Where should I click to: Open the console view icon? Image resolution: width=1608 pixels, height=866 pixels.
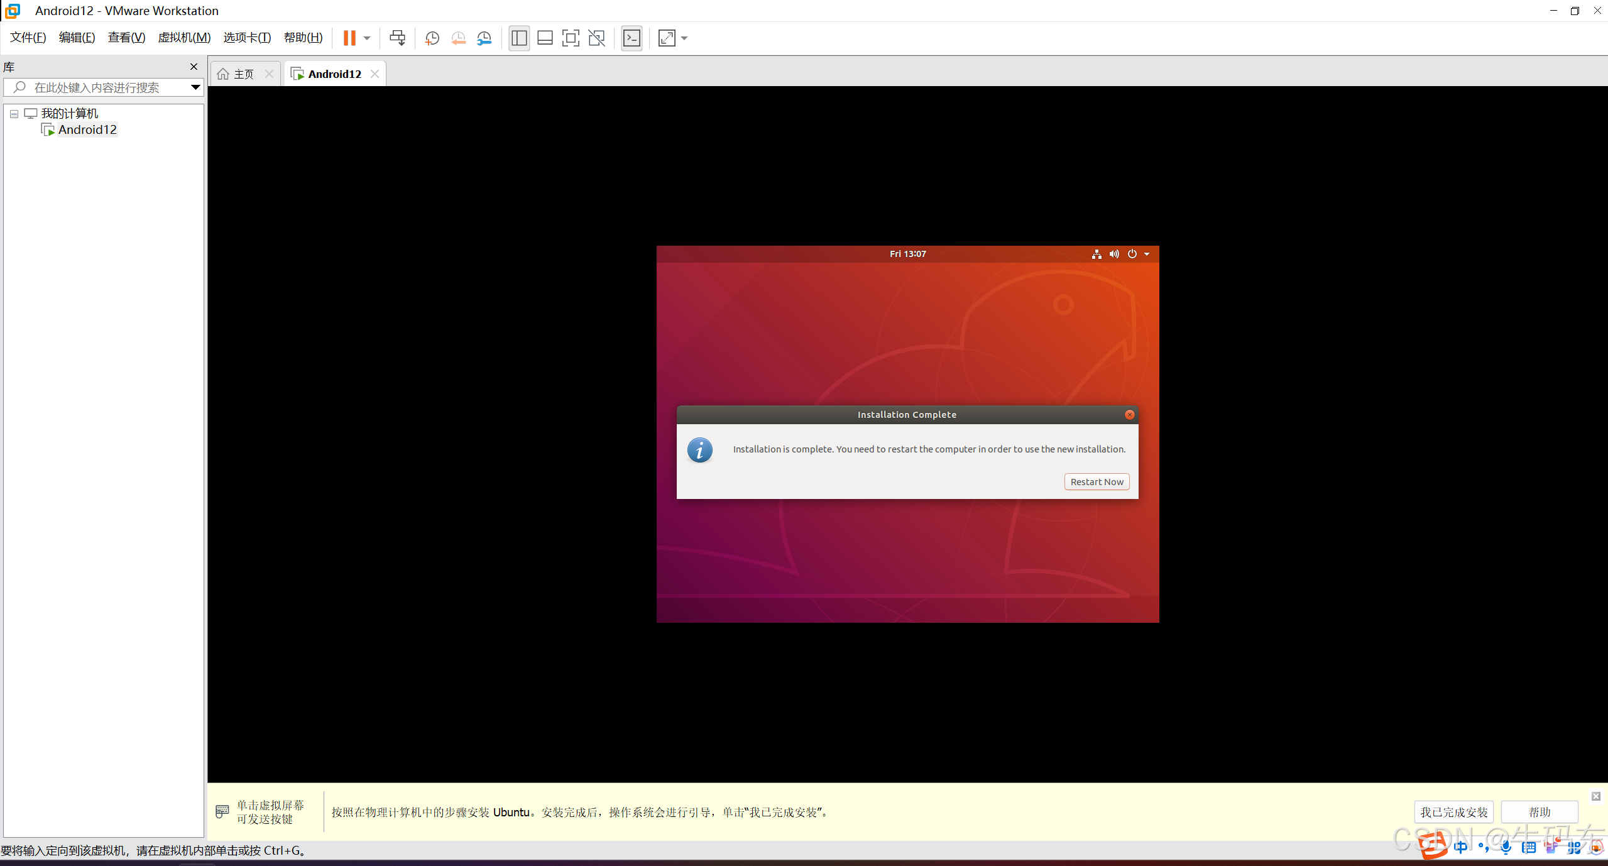pyautogui.click(x=632, y=38)
